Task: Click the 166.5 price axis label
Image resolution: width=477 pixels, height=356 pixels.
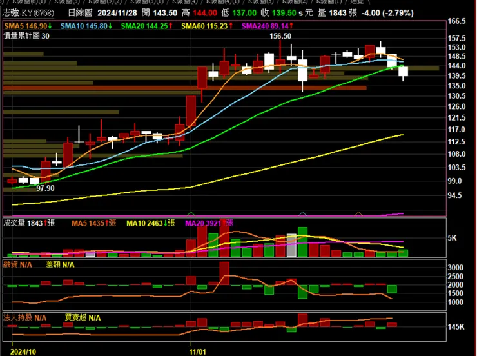Action: (456, 21)
